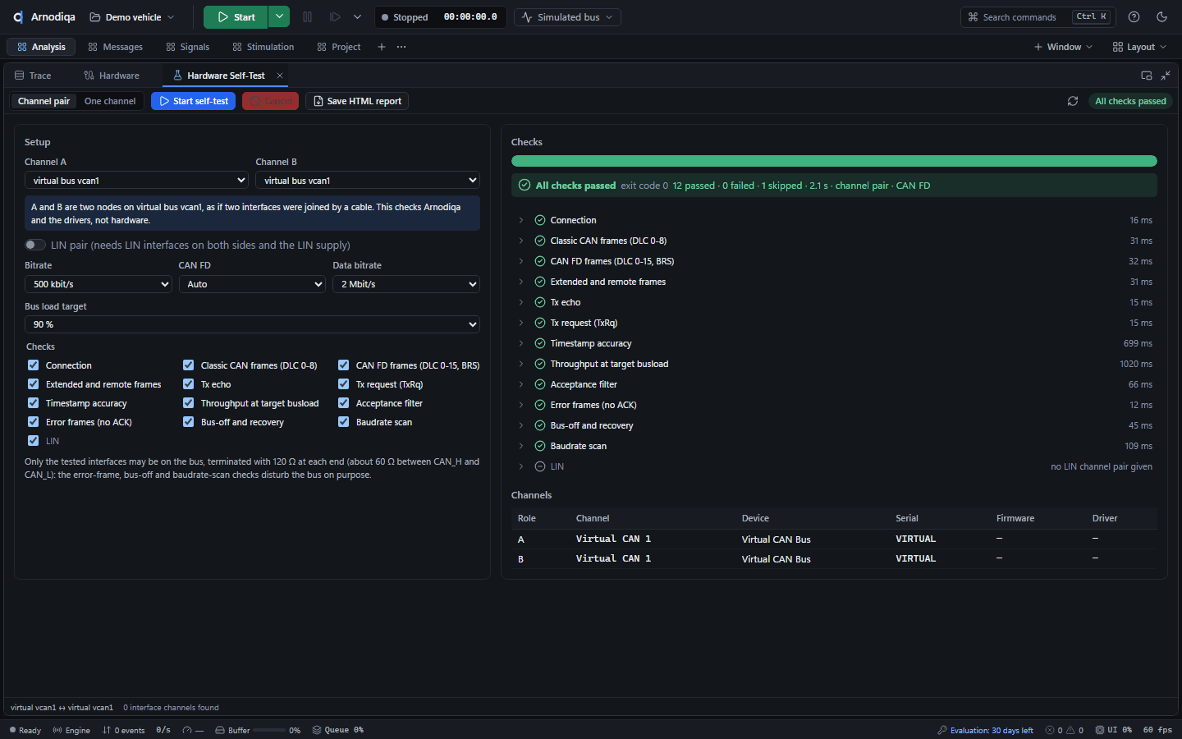Close the Hardware Self-Test tab
This screenshot has width=1182, height=739.
[280, 76]
